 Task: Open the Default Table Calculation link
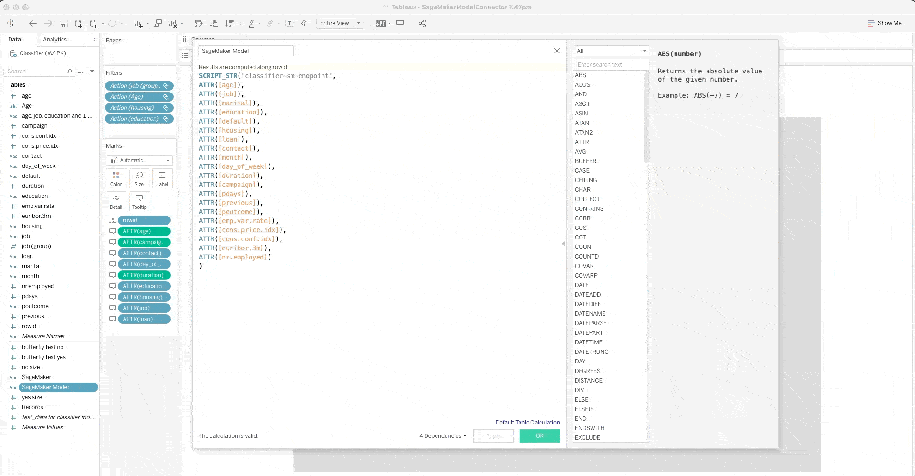coord(527,422)
